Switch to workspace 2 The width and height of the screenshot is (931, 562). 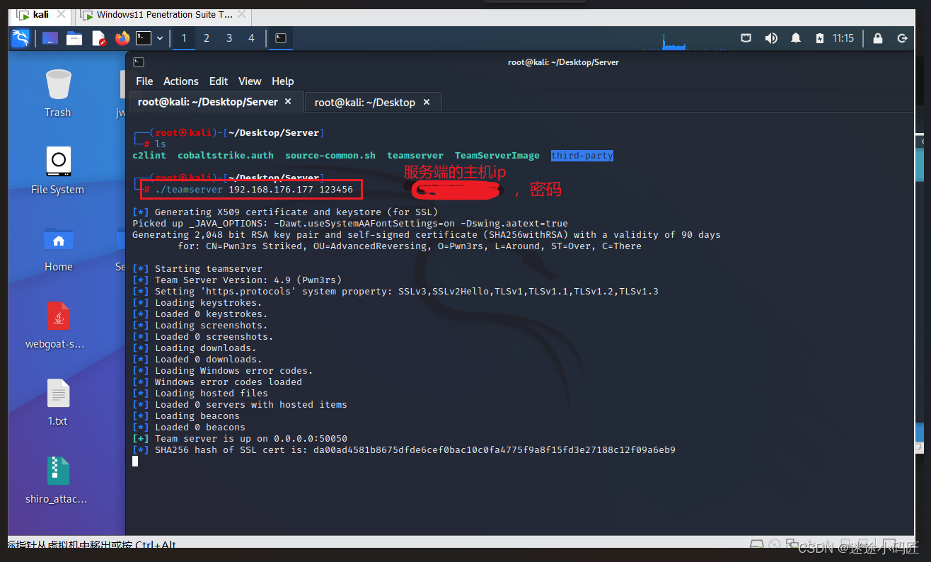[x=206, y=38]
